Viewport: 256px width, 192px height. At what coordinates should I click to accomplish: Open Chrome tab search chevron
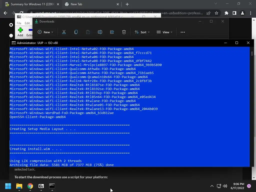216,3
